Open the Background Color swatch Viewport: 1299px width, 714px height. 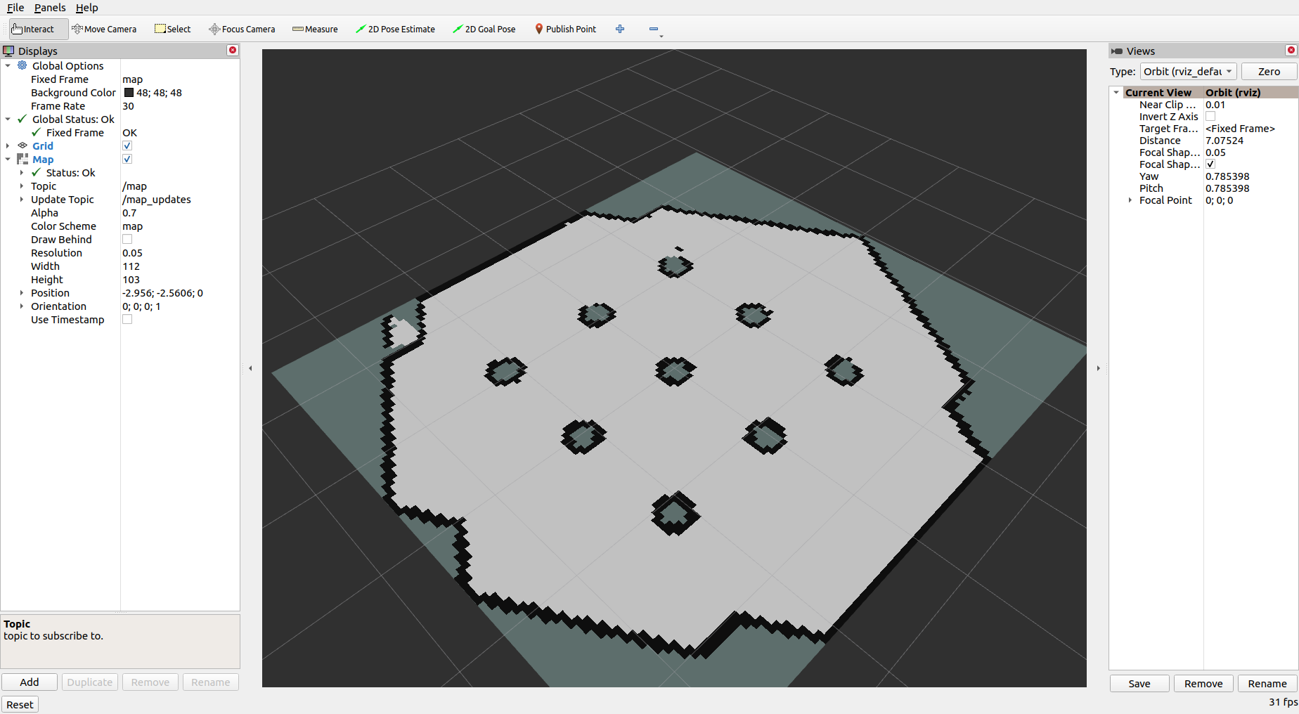127,92
